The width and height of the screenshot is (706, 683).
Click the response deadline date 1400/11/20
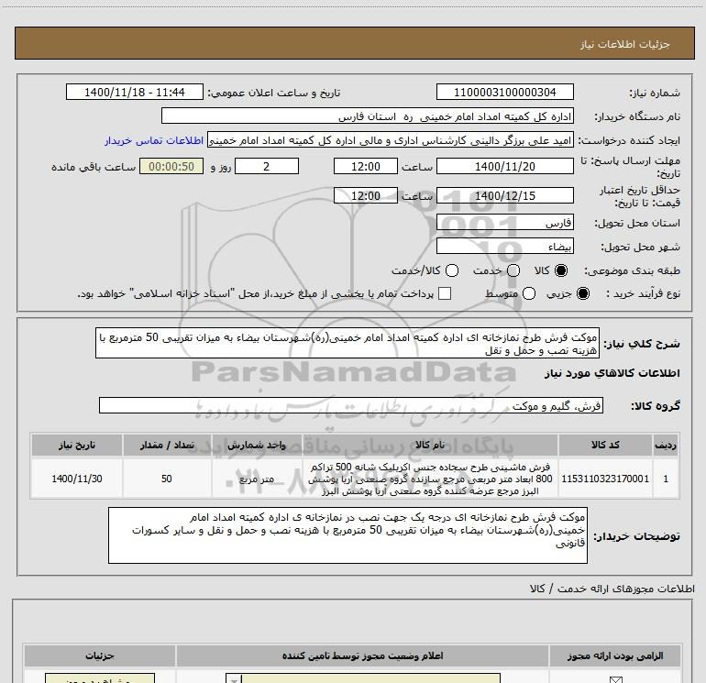[x=504, y=167]
